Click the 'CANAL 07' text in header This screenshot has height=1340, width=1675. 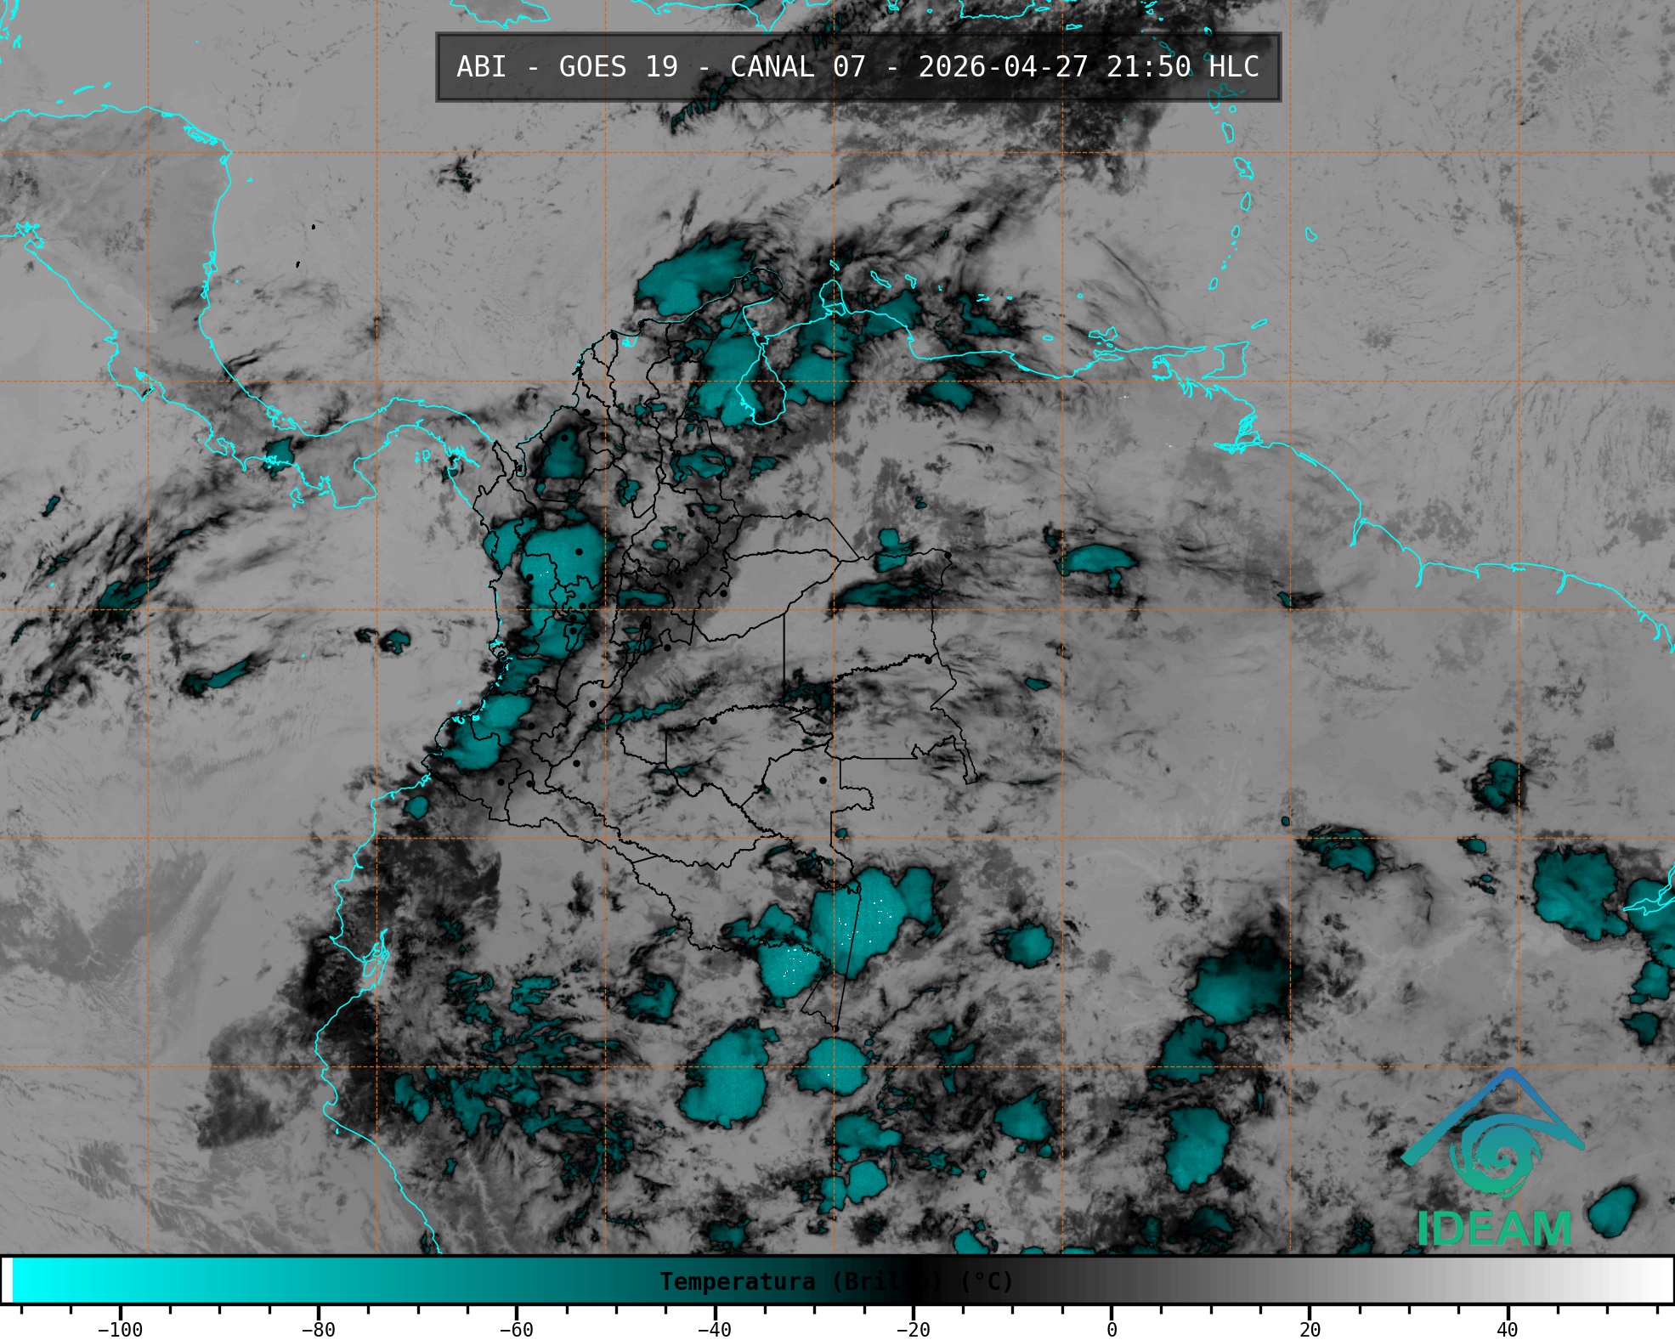click(797, 67)
